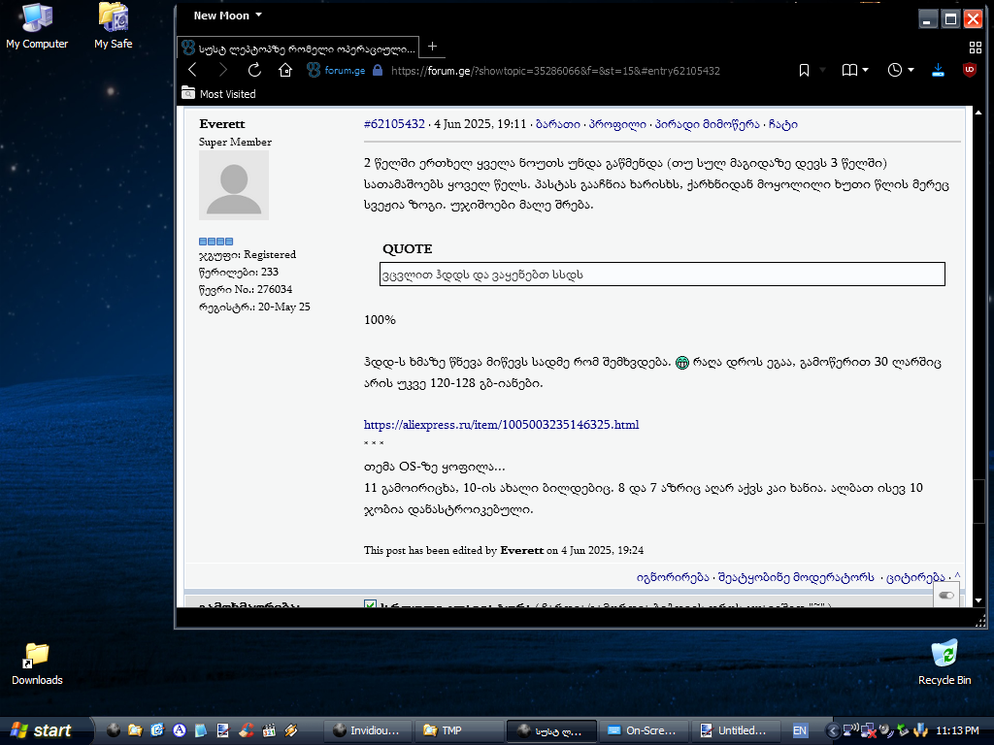Open the browser home page button
The image size is (994, 745).
tap(285, 70)
